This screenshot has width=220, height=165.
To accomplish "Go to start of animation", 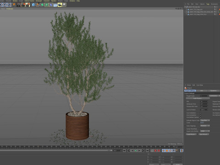I will [124, 151].
